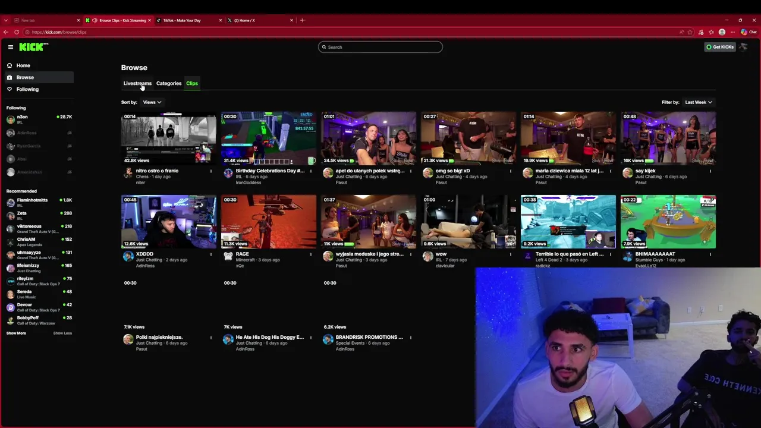Select the Clips tab

192,83
